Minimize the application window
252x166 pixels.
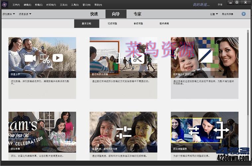click(x=231, y=2)
